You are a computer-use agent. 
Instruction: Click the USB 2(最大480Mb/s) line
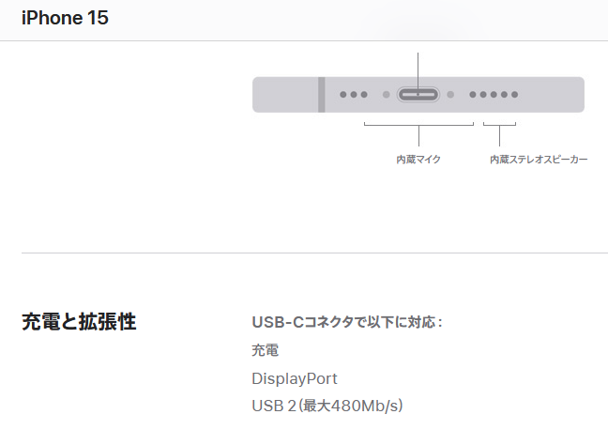coord(327,407)
